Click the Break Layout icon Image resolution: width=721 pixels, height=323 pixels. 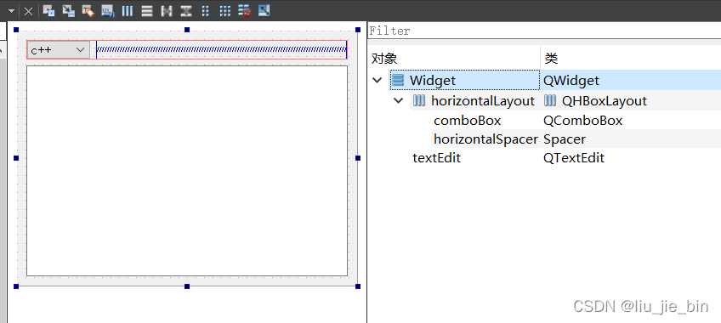pyautogui.click(x=245, y=10)
